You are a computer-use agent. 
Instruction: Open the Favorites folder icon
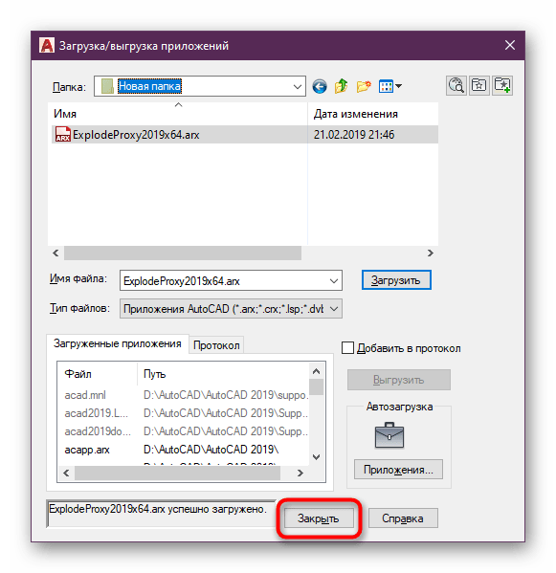[x=478, y=86]
